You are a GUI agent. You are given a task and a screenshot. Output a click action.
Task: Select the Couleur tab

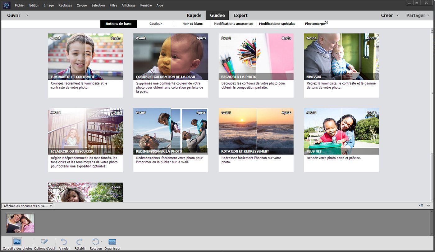coord(156,24)
